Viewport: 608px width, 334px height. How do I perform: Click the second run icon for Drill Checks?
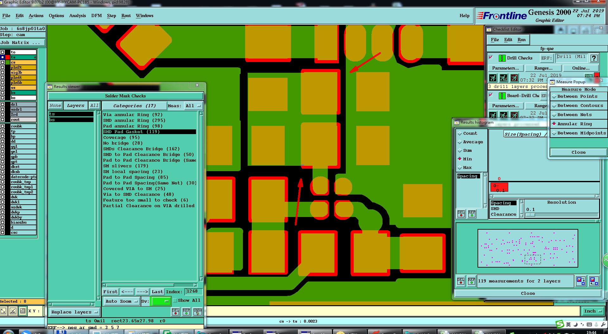coord(503,78)
